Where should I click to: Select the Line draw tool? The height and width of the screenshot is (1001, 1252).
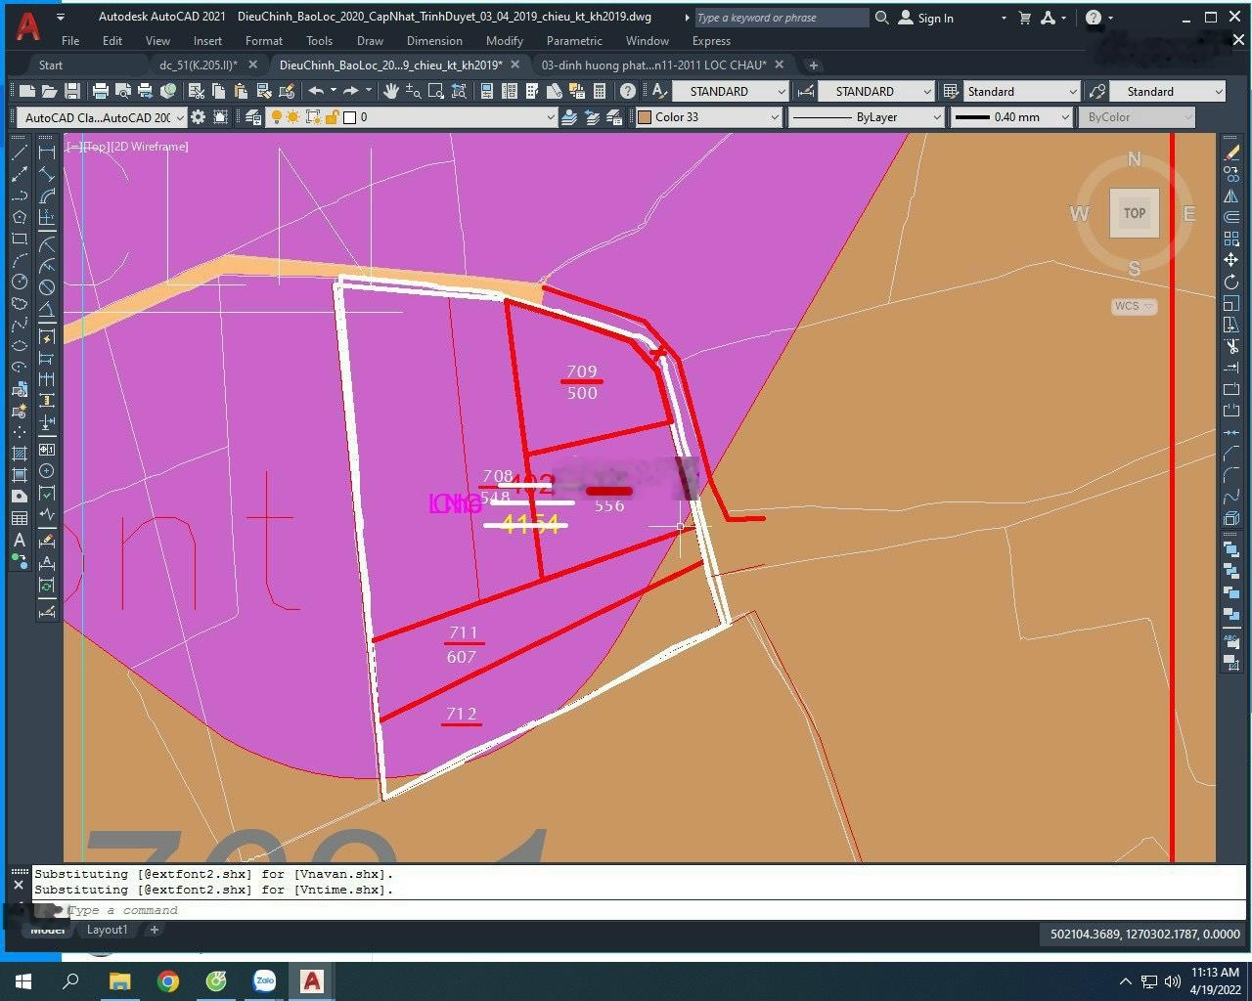coord(19,152)
